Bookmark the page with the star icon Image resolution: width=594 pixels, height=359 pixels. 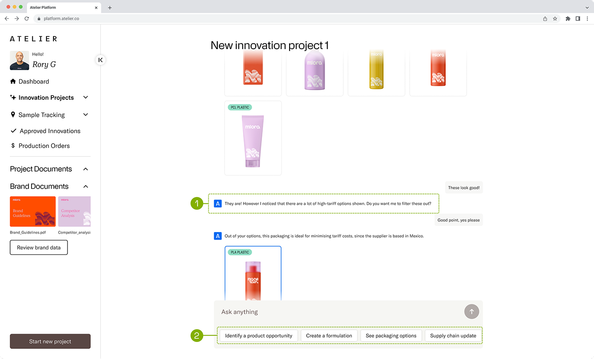(x=555, y=18)
